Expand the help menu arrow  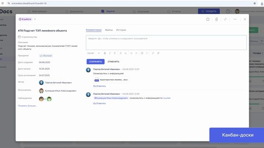231,12
